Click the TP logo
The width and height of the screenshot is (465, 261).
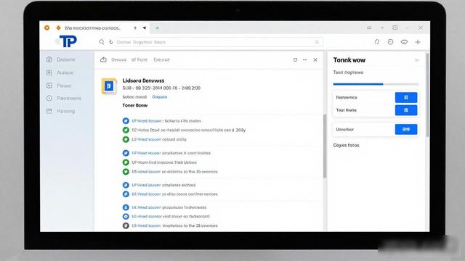pos(68,41)
